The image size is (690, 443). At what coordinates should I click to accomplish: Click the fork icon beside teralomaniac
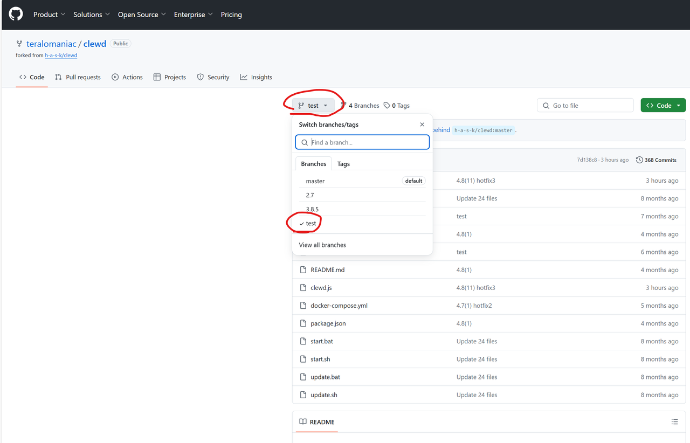19,44
